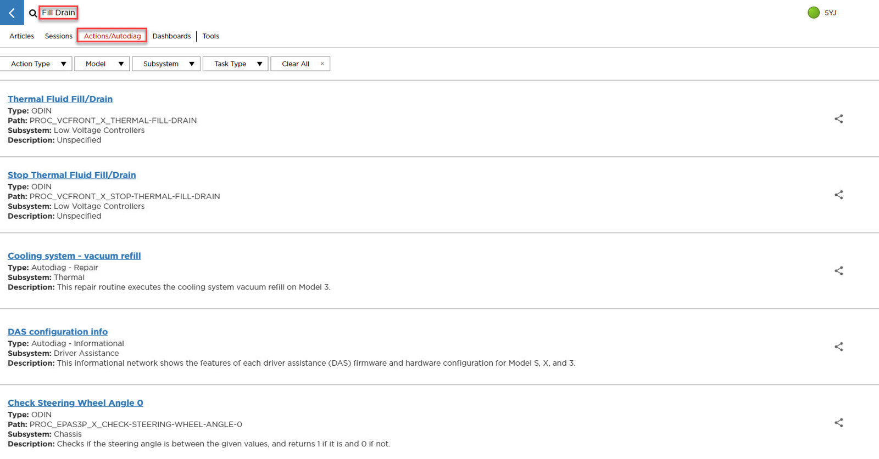Image resolution: width=879 pixels, height=459 pixels.
Task: Go to the Dashboards tab
Action: [x=171, y=36]
